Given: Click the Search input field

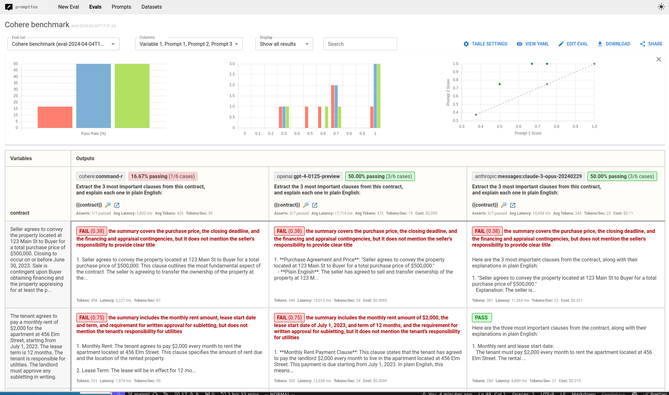Looking at the screenshot, I should pyautogui.click(x=360, y=44).
